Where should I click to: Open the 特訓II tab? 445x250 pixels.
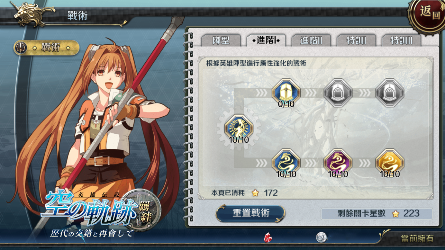401,40
